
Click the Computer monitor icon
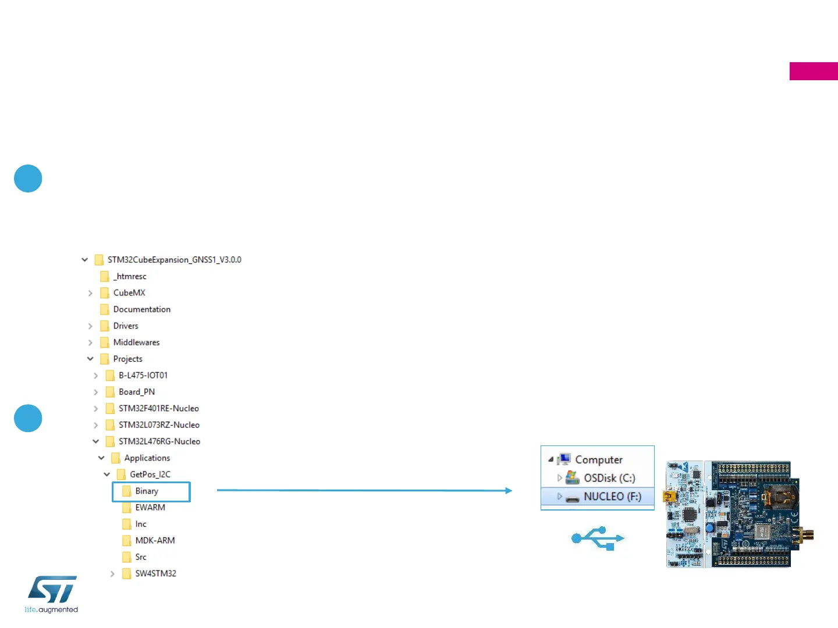[x=563, y=459]
